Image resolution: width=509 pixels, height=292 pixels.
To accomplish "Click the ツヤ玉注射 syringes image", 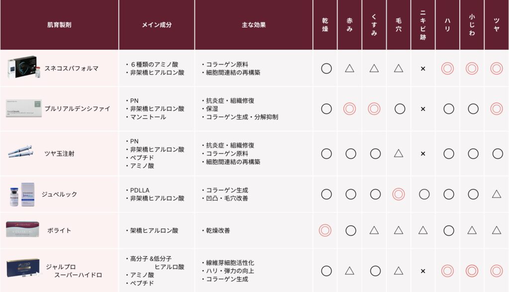I will pyautogui.click(x=20, y=152).
